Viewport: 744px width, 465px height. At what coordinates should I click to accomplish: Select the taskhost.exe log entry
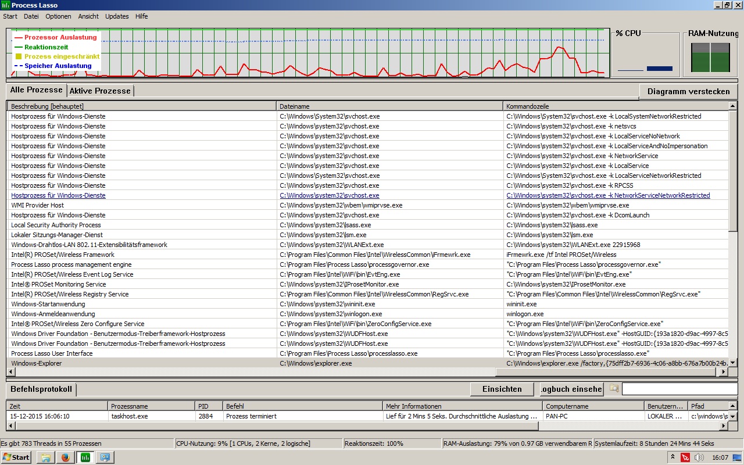coord(367,416)
